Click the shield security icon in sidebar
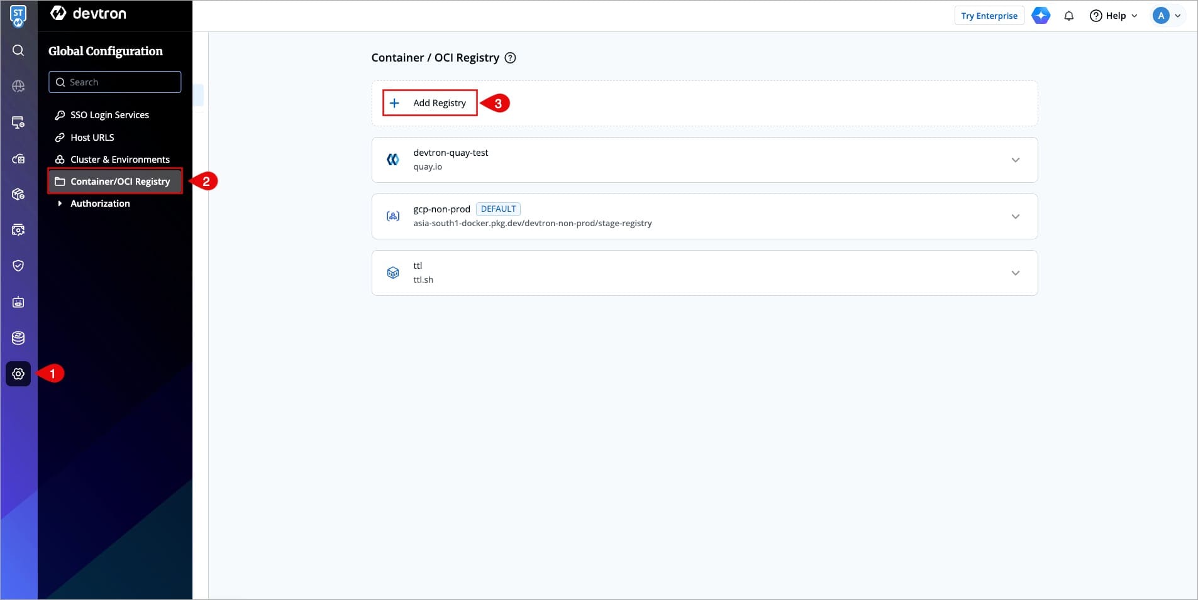The height and width of the screenshot is (600, 1198). pyautogui.click(x=18, y=266)
